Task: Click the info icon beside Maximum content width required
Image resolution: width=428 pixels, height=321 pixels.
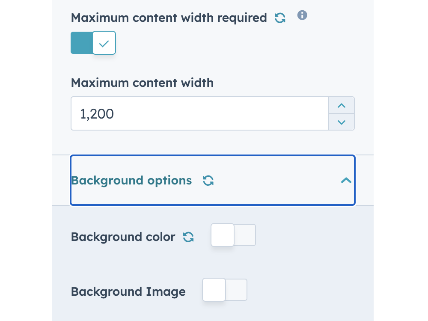Action: 302,15
